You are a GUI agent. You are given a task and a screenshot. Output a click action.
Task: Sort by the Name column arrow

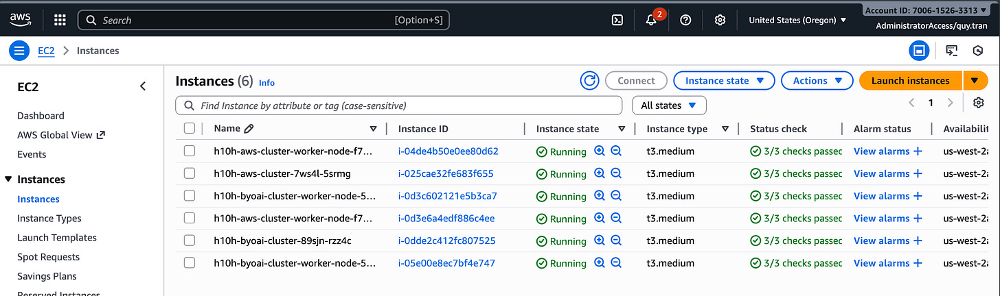(373, 129)
